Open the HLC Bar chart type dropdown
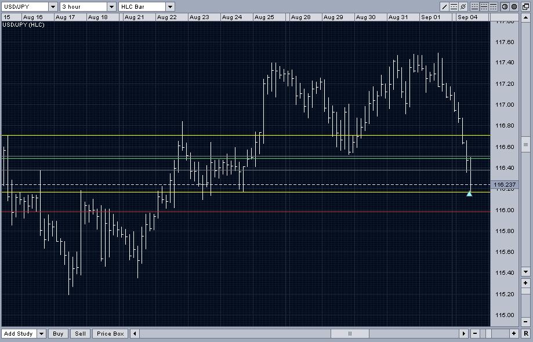 coord(171,6)
